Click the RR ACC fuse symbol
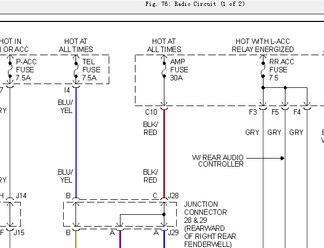 click(263, 70)
